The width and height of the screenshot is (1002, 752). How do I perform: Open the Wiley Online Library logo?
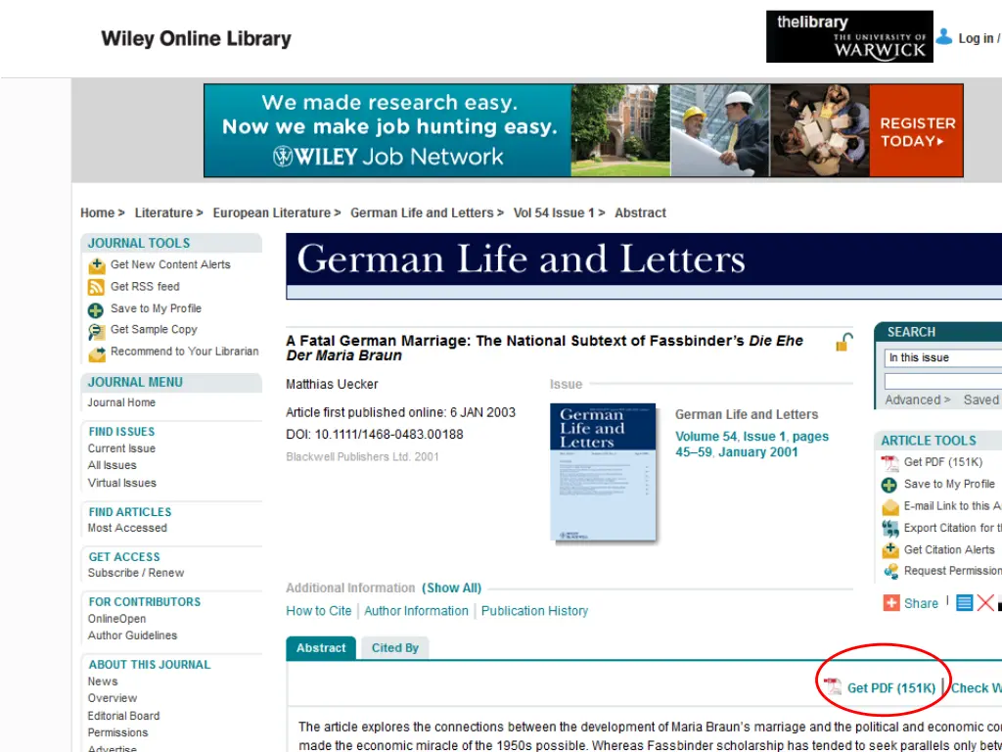[x=196, y=38]
